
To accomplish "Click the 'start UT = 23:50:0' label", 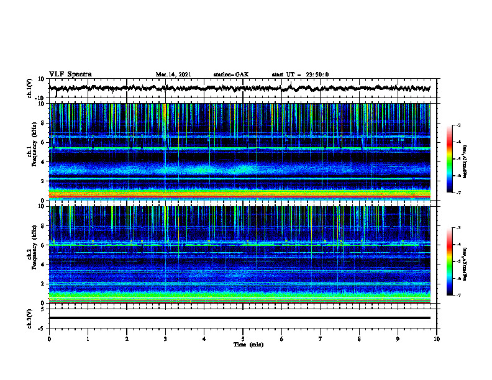I will point(300,75).
